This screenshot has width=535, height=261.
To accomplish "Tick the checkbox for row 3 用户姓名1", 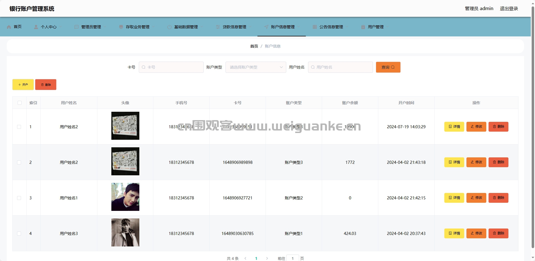I will (19, 198).
